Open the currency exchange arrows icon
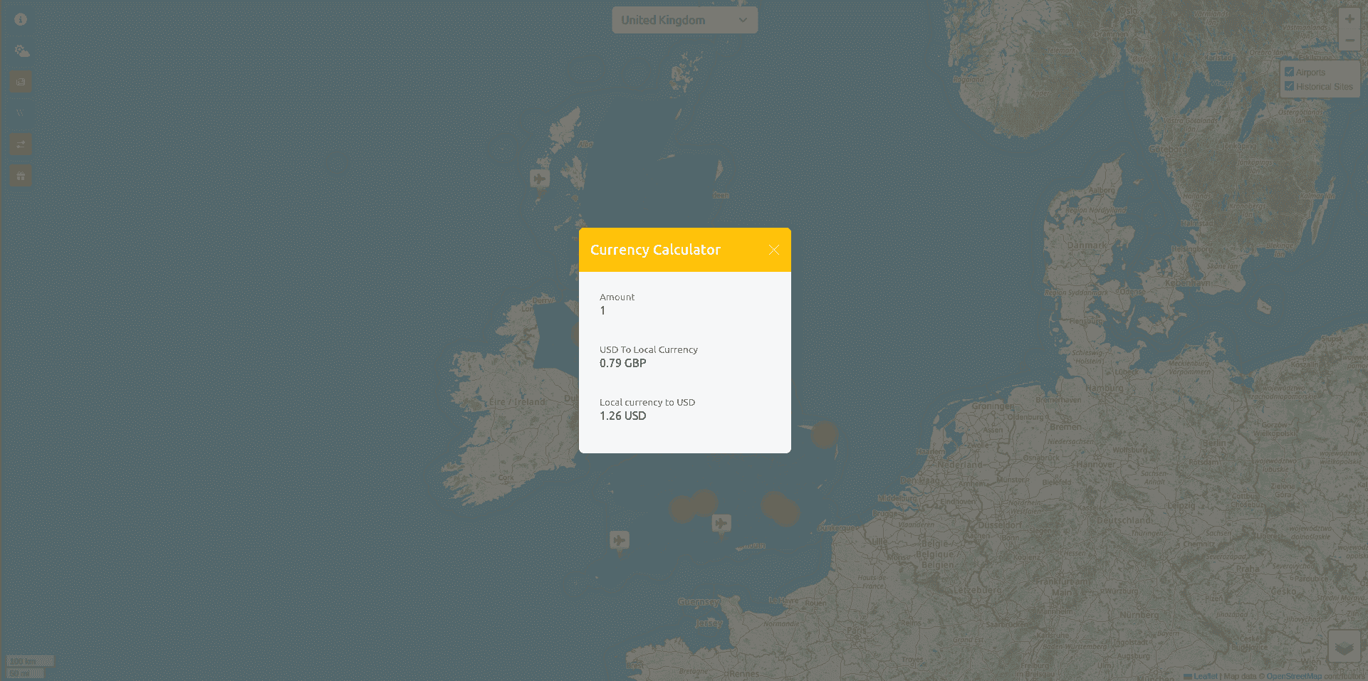 pyautogui.click(x=21, y=144)
